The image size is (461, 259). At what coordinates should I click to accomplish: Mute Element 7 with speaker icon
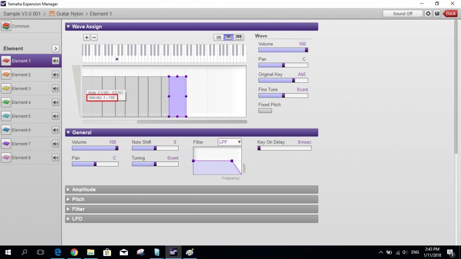55,143
